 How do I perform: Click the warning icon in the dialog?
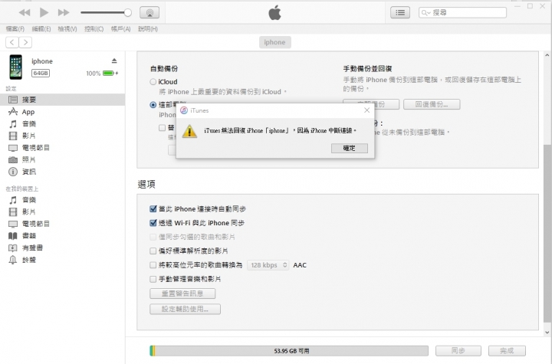tap(189, 131)
